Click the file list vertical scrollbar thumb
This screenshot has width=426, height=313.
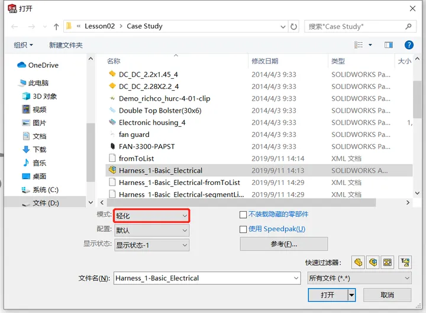click(417, 100)
